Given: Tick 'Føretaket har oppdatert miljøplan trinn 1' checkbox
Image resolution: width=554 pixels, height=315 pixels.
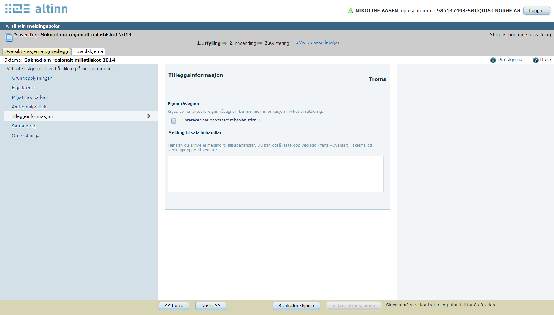Looking at the screenshot, I should (x=173, y=121).
